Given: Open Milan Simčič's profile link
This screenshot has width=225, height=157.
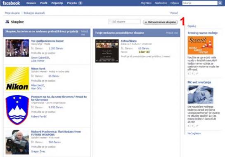Looking at the screenshot, I should tap(38, 85).
